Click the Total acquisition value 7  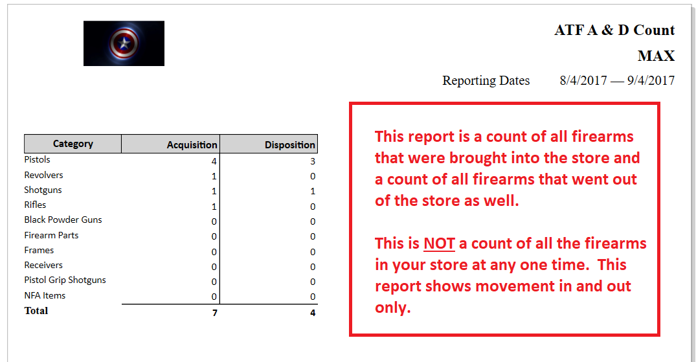[x=215, y=313]
